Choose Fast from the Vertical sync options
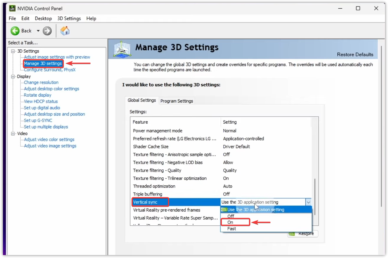This screenshot has height=258, width=388. click(231, 229)
